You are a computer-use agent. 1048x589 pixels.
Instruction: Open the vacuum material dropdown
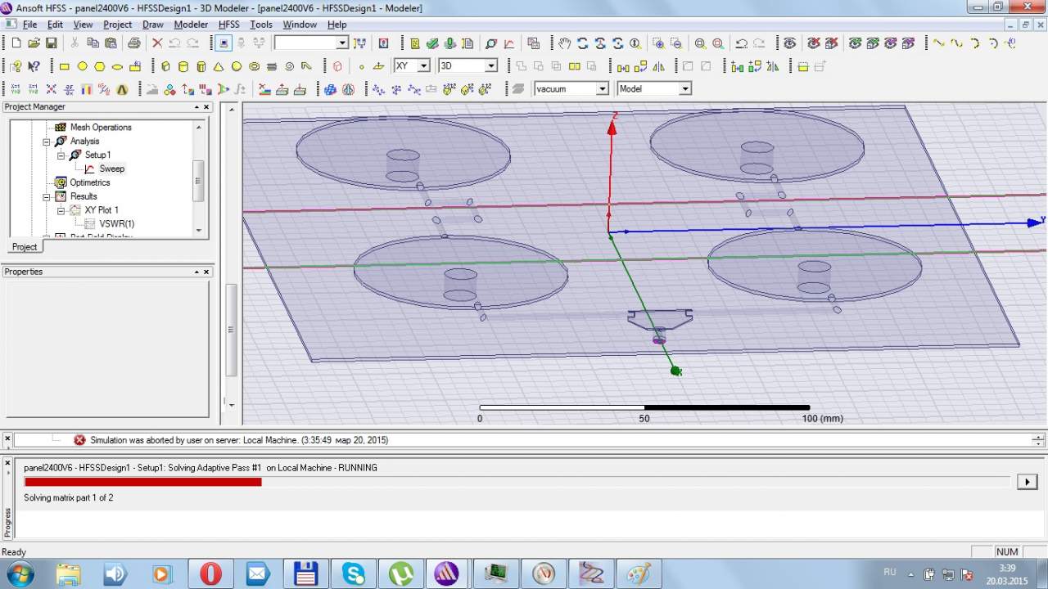pyautogui.click(x=602, y=89)
